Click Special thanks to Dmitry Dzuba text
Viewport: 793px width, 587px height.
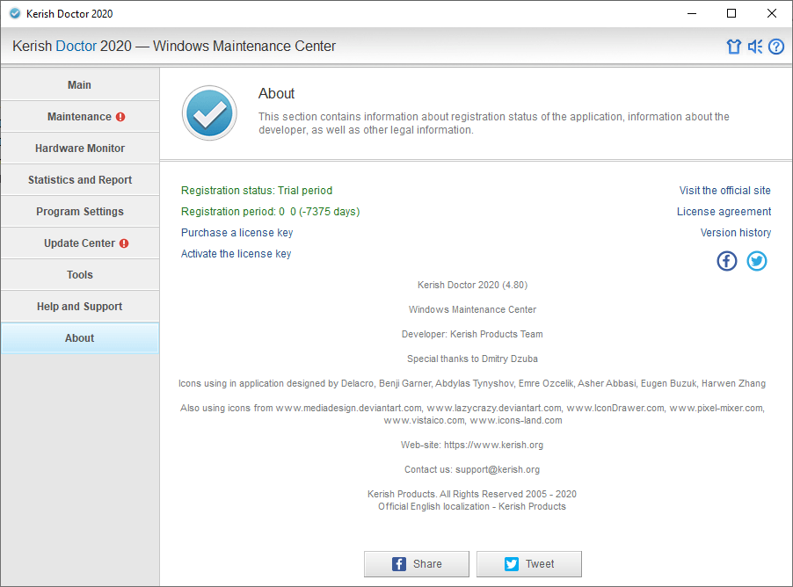point(472,359)
